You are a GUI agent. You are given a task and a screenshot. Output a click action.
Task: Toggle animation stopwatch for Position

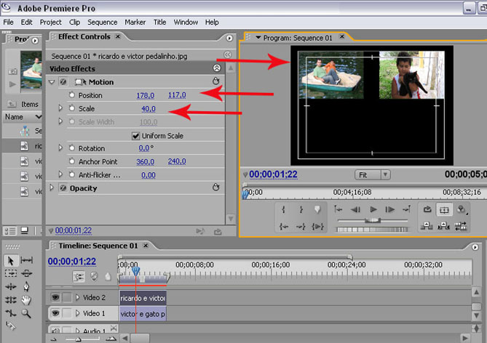pos(71,95)
